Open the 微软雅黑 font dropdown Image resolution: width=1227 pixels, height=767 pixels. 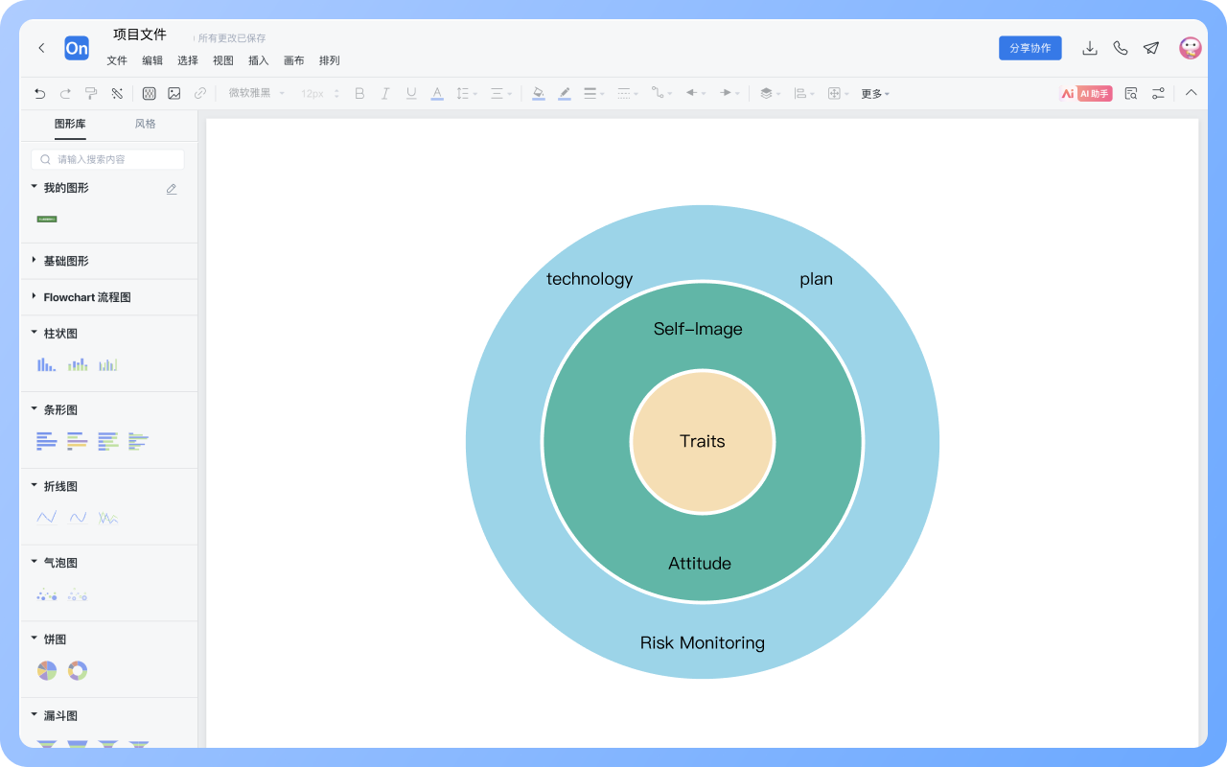pyautogui.click(x=256, y=93)
